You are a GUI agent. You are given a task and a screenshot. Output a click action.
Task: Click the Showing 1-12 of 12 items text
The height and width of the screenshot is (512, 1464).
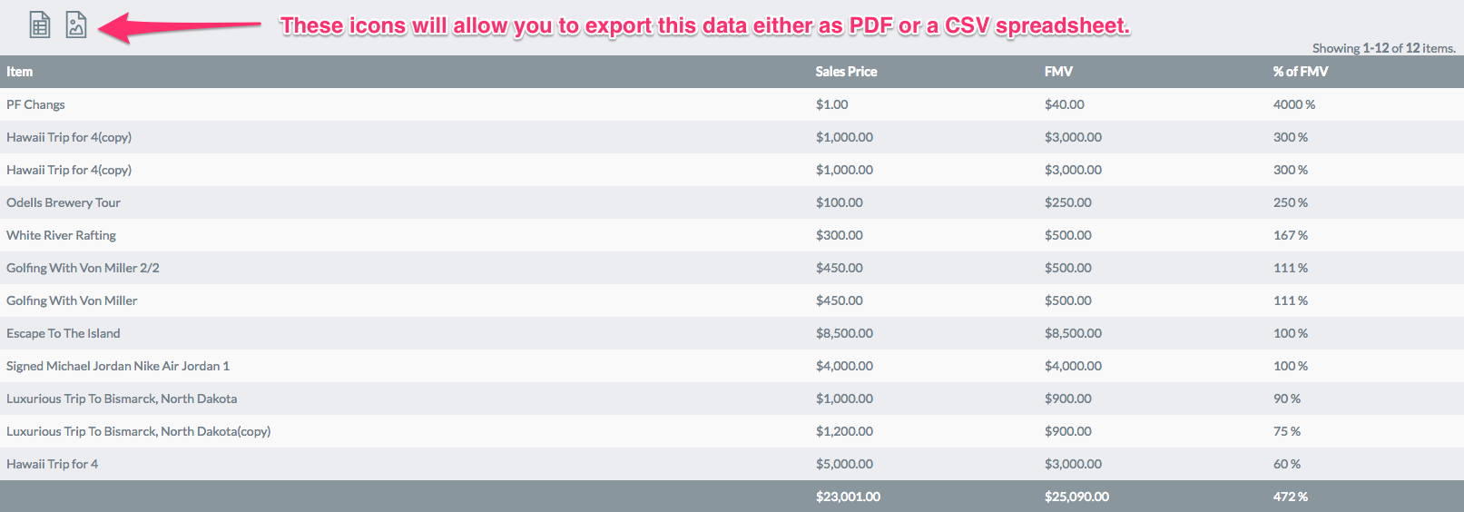click(1384, 48)
